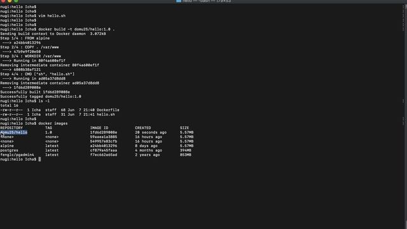The width and height of the screenshot is (407, 229).
Task: Click the 'IMAGE ID' column header
Action: point(99,128)
